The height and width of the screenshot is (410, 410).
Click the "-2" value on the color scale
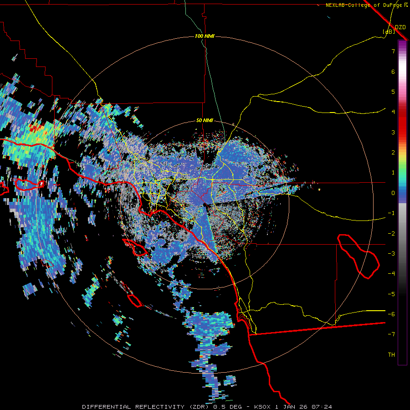click(391, 234)
